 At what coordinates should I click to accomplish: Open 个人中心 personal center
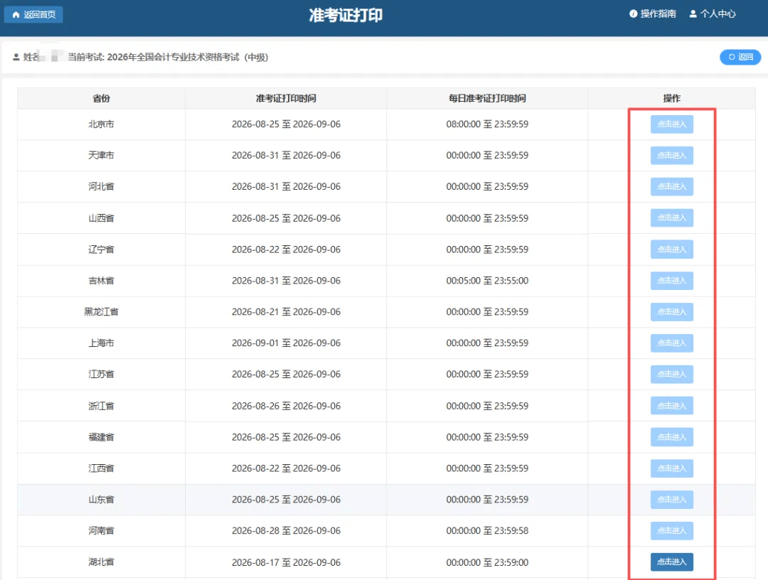pyautogui.click(x=712, y=14)
